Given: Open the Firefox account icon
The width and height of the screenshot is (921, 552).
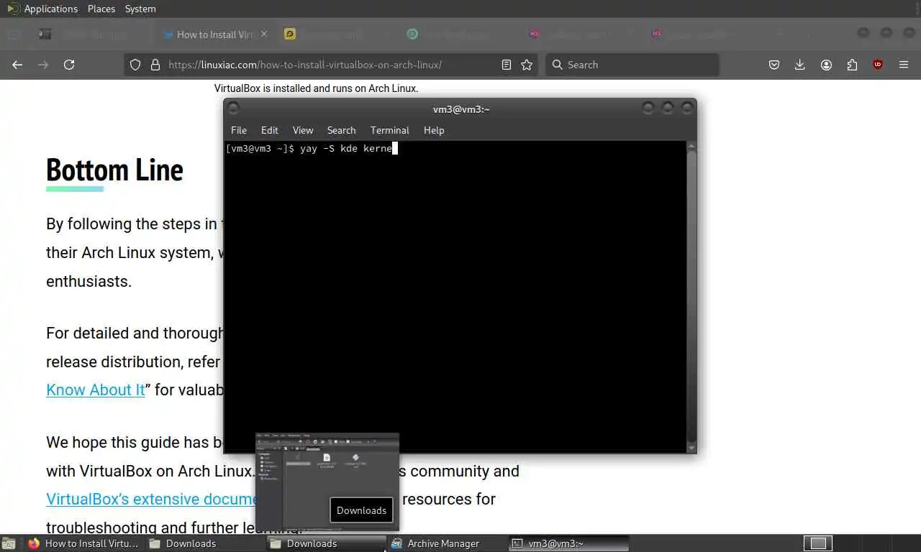Looking at the screenshot, I should 826,65.
